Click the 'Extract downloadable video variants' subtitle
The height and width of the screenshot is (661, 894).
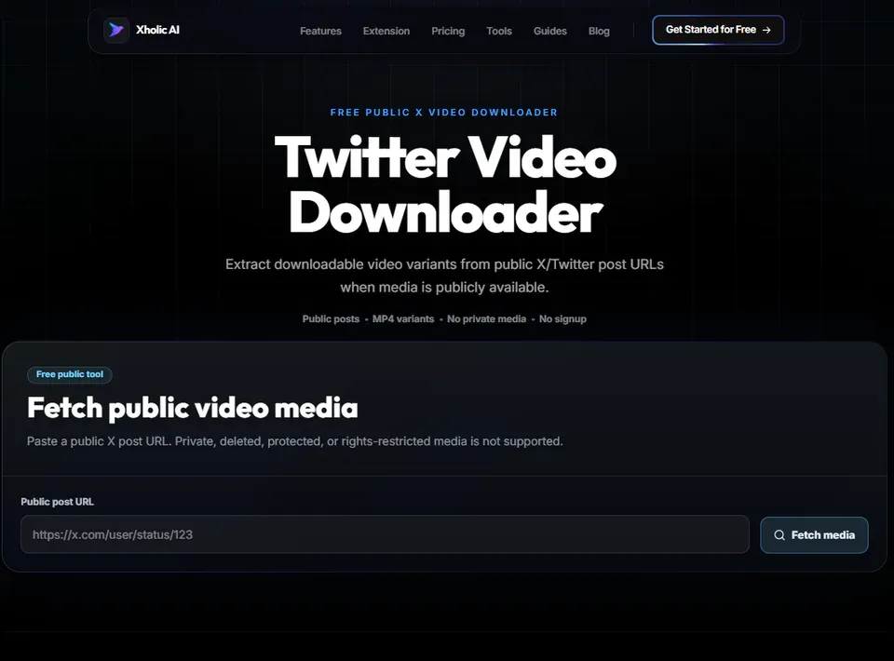(x=445, y=276)
